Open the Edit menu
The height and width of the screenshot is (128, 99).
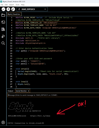(x=6, y=5)
